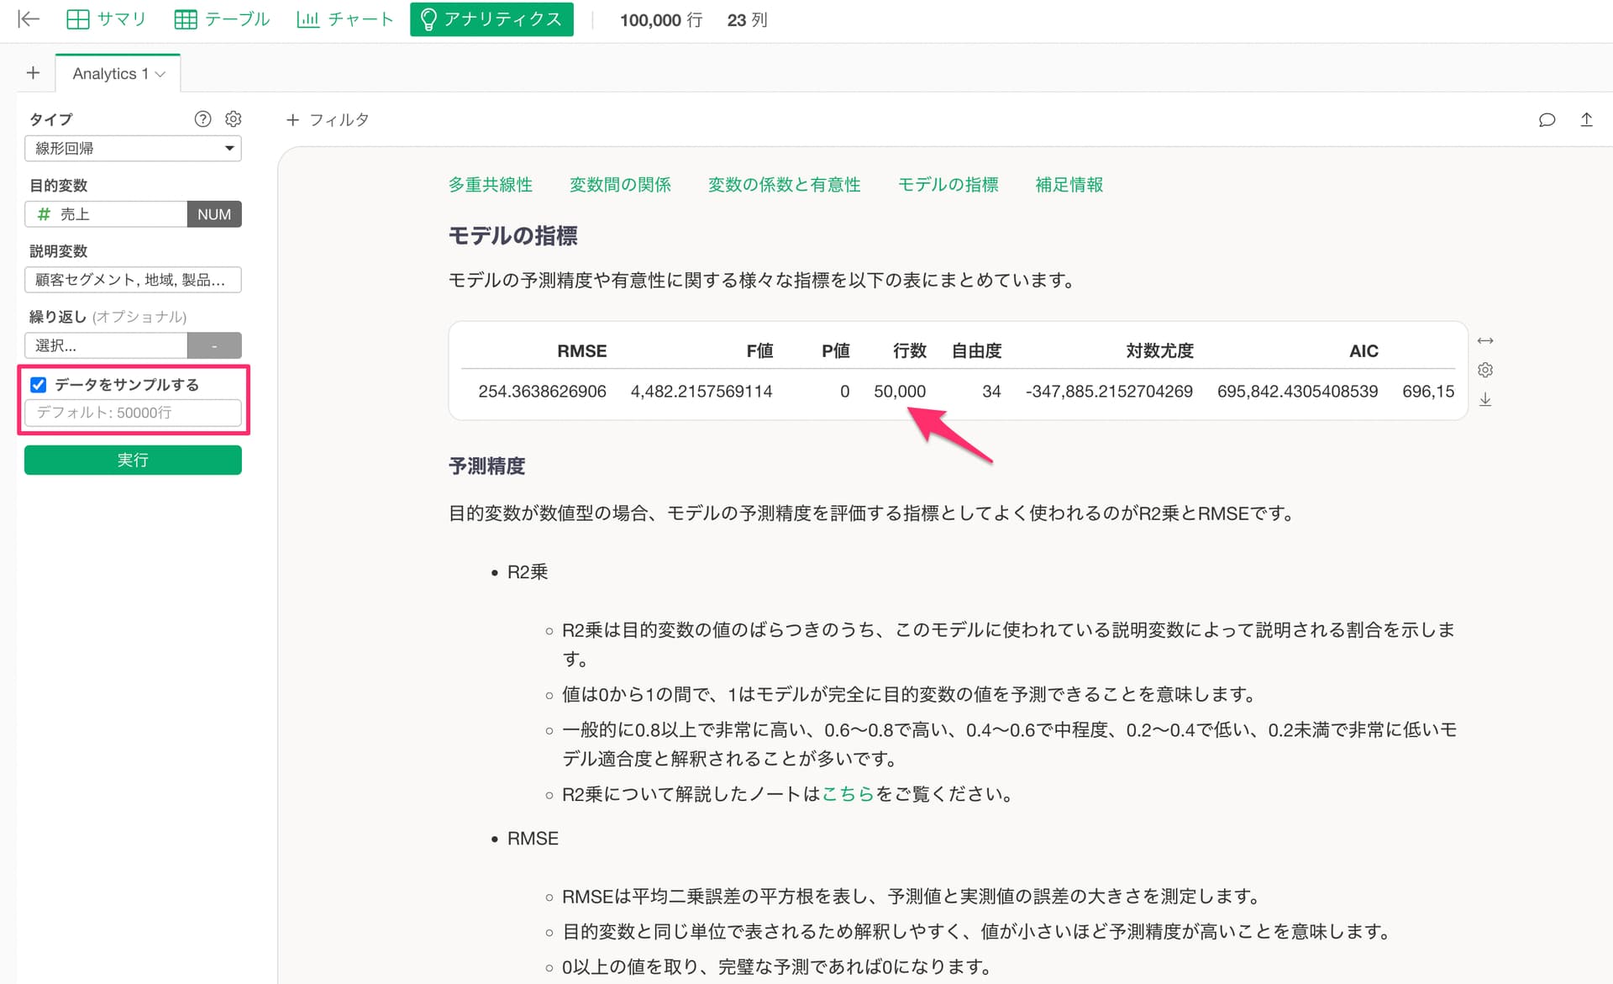Add new analytics tab with plus

pyautogui.click(x=33, y=73)
